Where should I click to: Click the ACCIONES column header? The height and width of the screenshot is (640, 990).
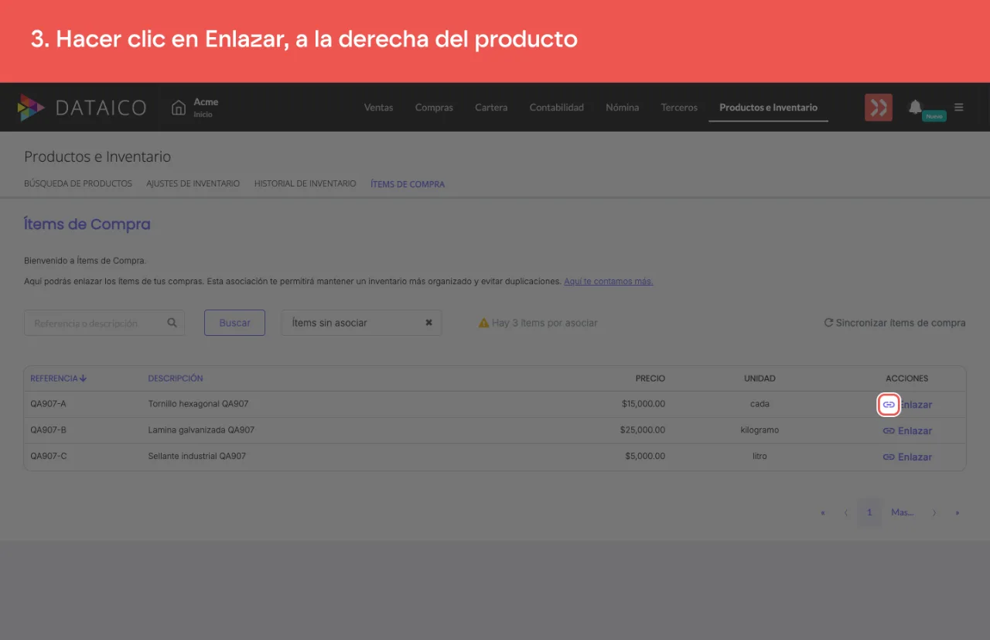(x=907, y=378)
